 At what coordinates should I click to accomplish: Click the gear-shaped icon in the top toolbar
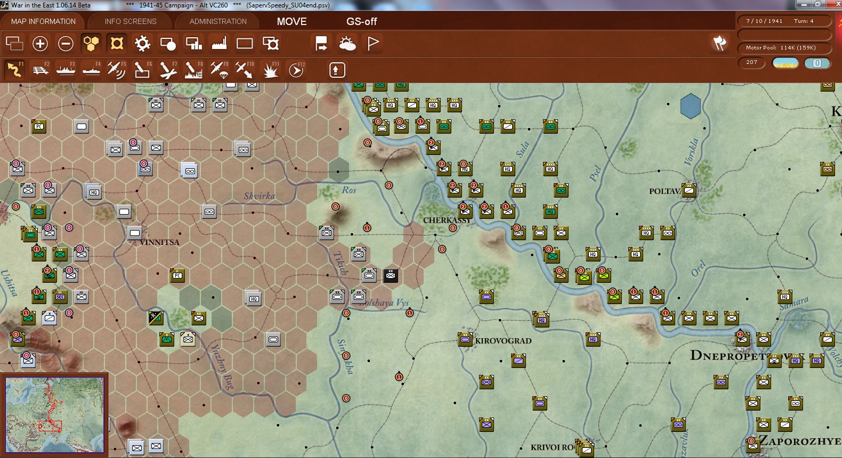tap(142, 43)
